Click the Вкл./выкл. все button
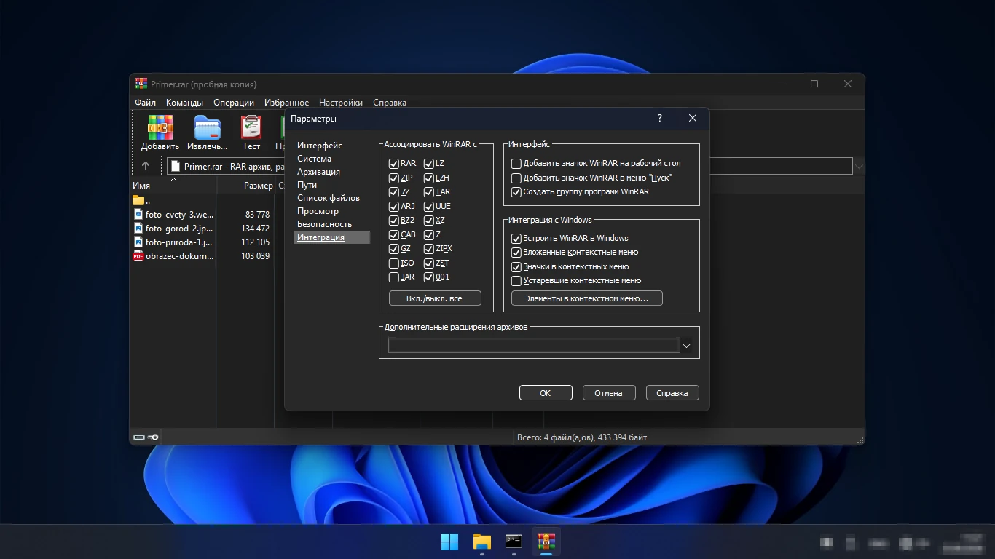Viewport: 995px width, 559px height. click(x=434, y=298)
